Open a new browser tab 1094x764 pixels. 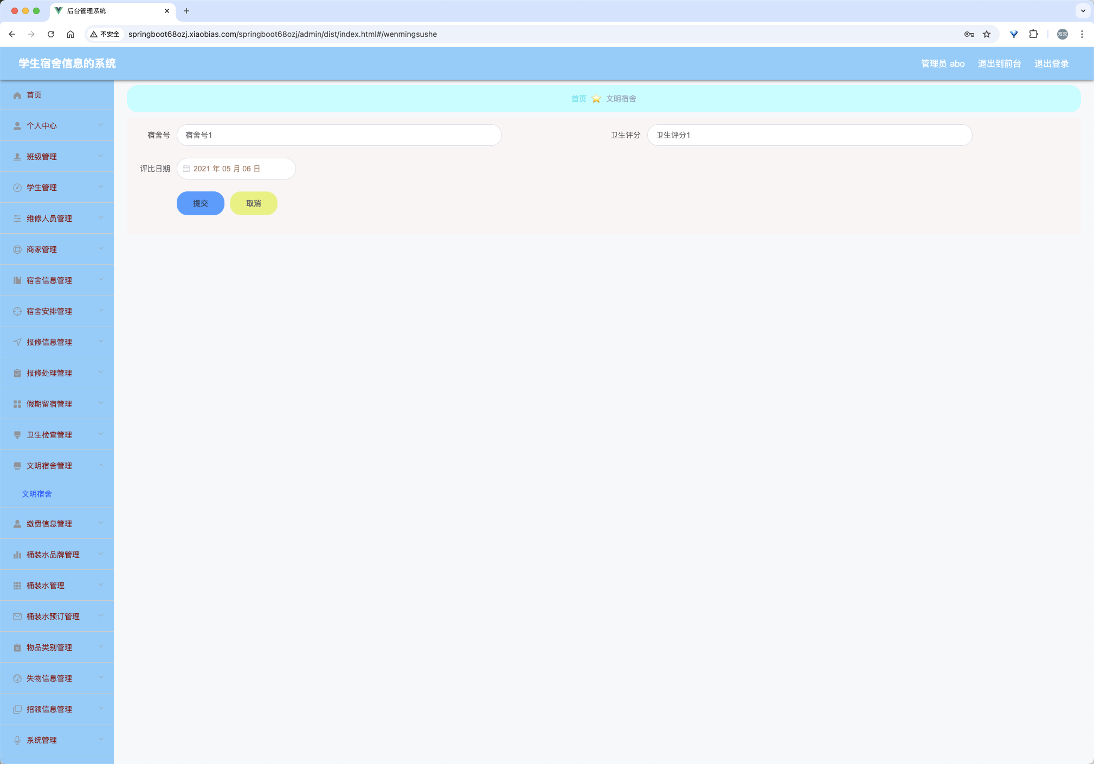point(186,11)
